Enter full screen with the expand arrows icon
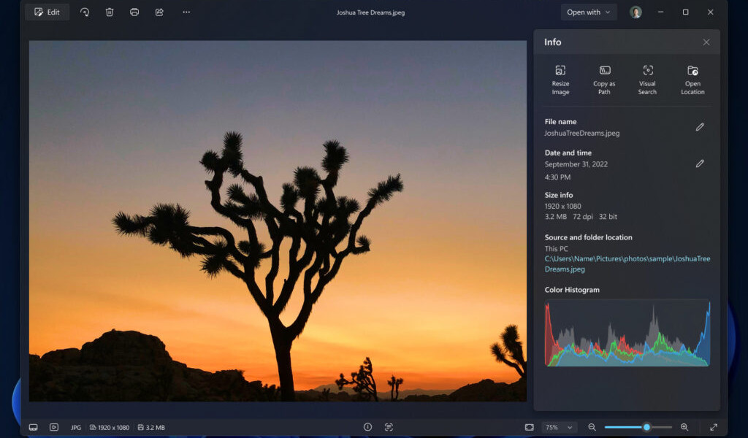The width and height of the screenshot is (748, 438). click(714, 427)
